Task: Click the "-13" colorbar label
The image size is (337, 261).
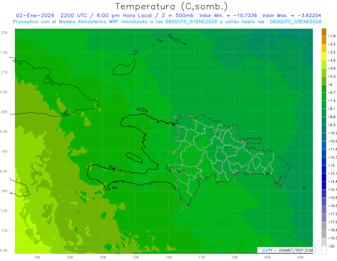Action: [332, 166]
